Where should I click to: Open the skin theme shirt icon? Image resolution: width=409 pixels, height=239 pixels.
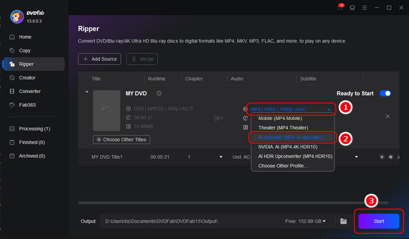[352, 8]
